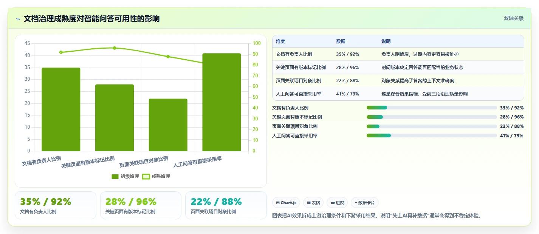Click the green bar for 关键页面有版本标记比例
Screen dimensions: 539x234
point(115,118)
